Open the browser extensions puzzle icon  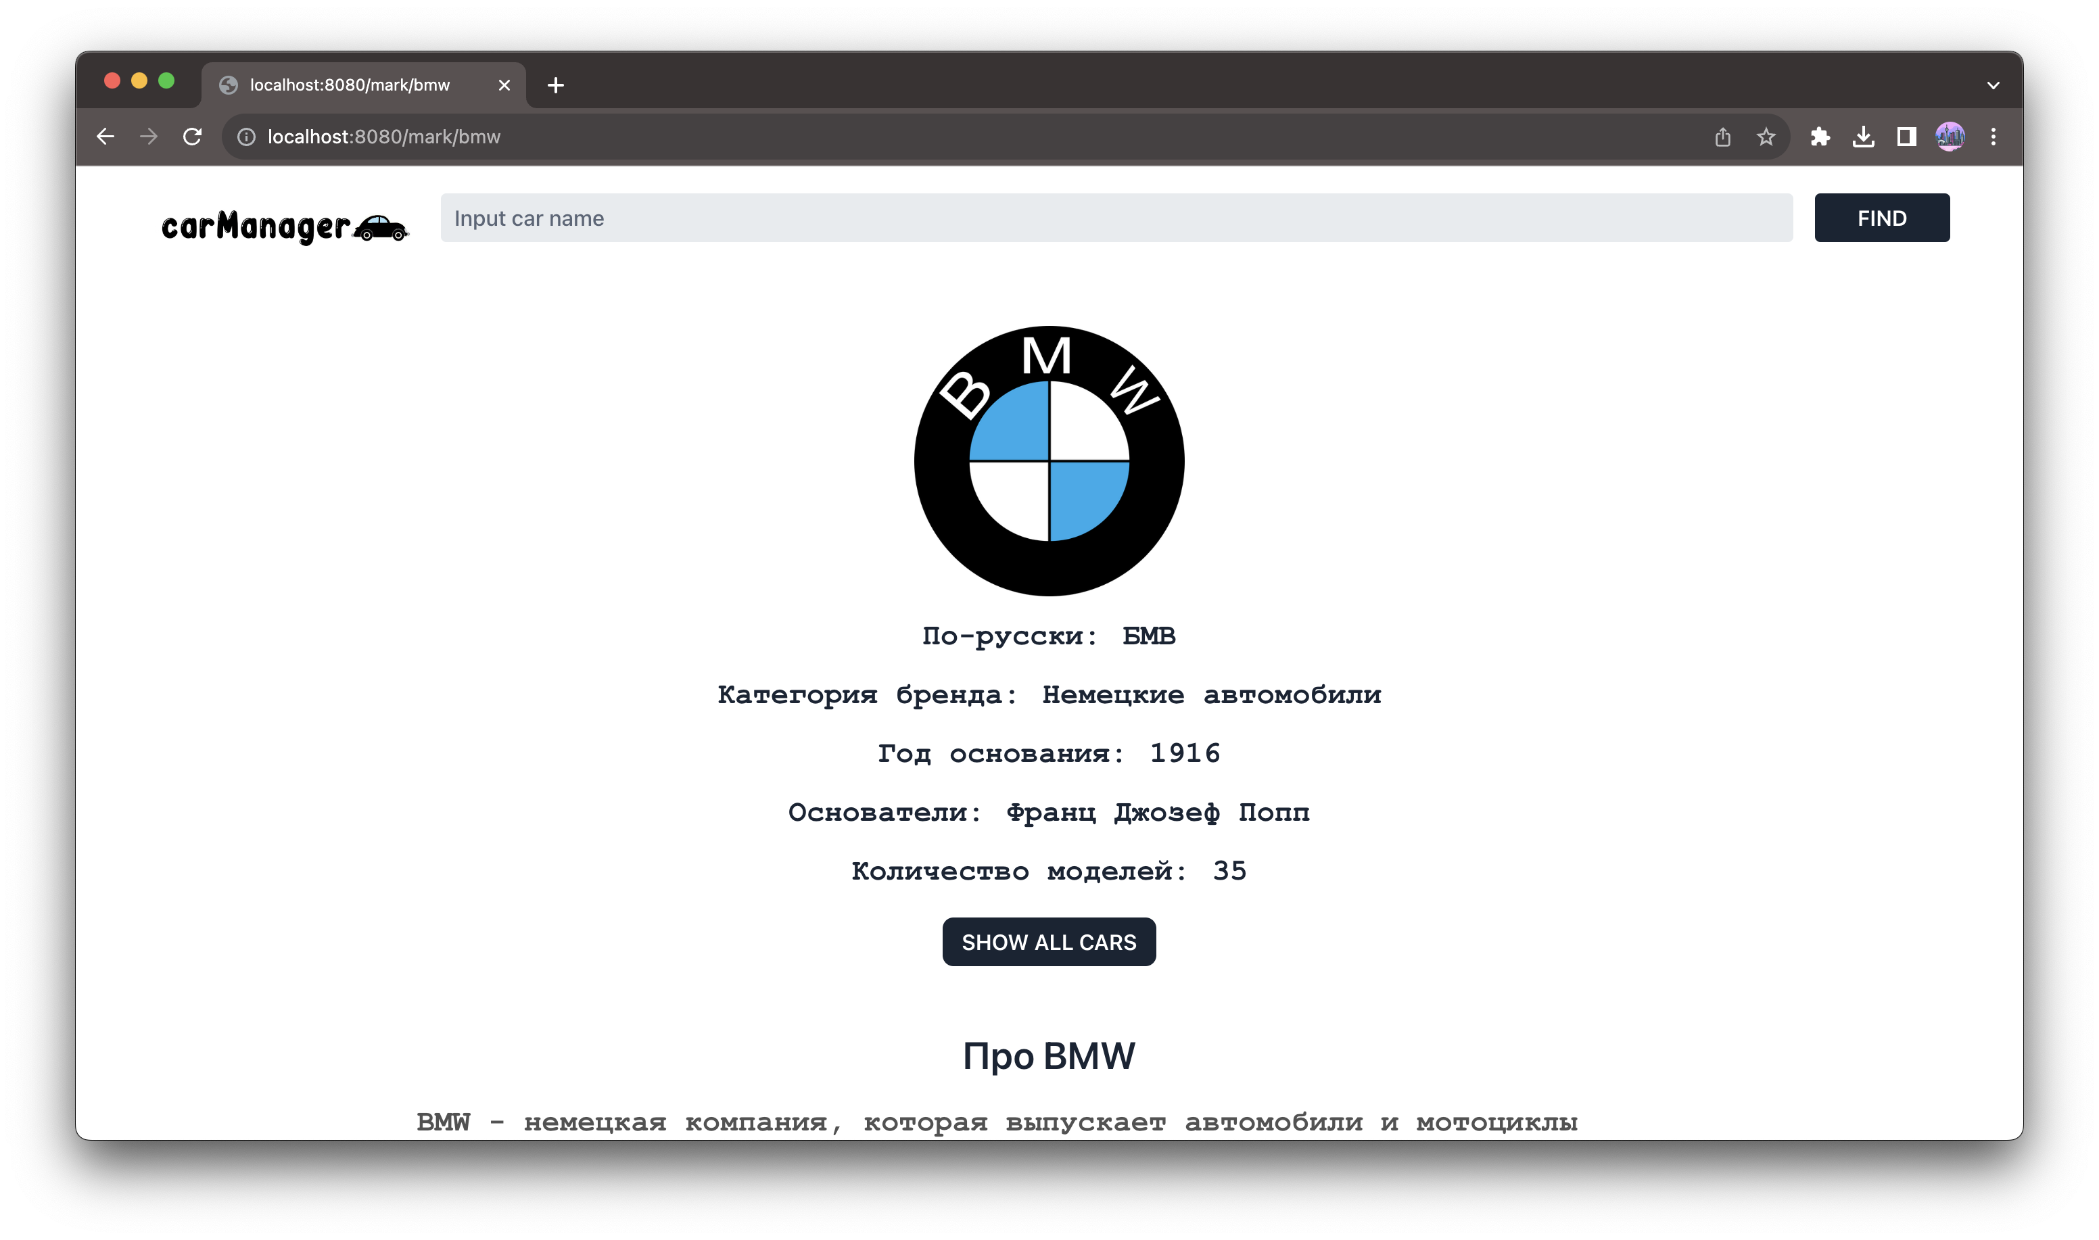[1821, 136]
